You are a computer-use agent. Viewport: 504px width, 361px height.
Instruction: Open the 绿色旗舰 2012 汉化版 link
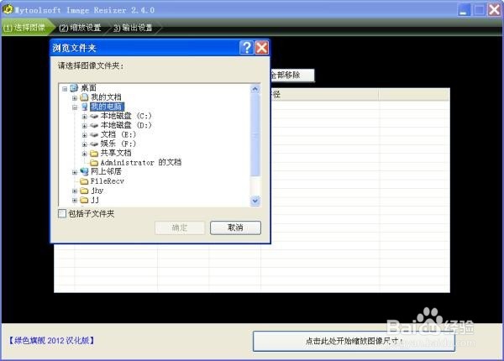click(x=51, y=341)
